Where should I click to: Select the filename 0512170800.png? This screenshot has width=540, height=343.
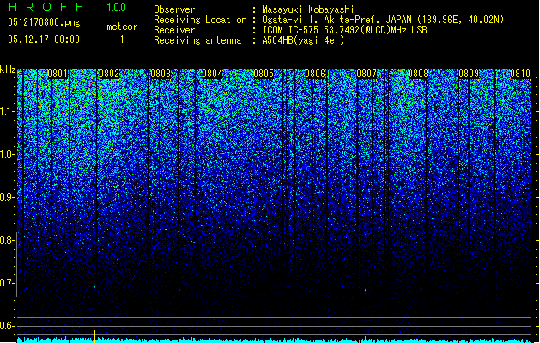(44, 22)
